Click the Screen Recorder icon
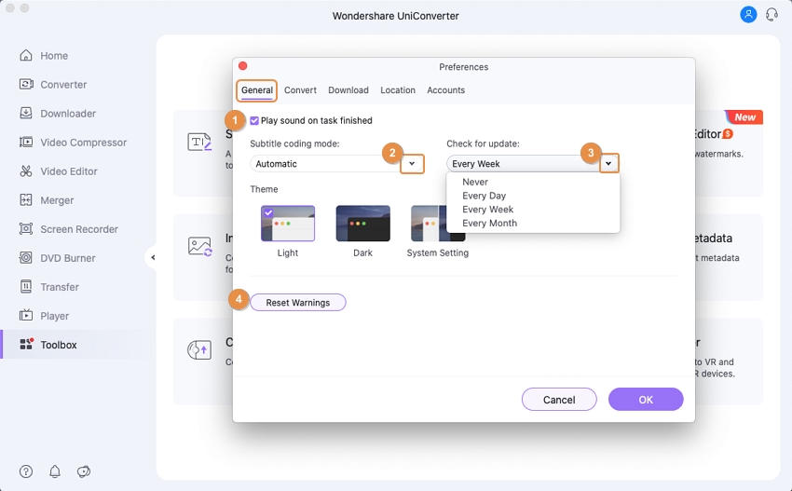The height and width of the screenshot is (491, 792). click(x=26, y=229)
